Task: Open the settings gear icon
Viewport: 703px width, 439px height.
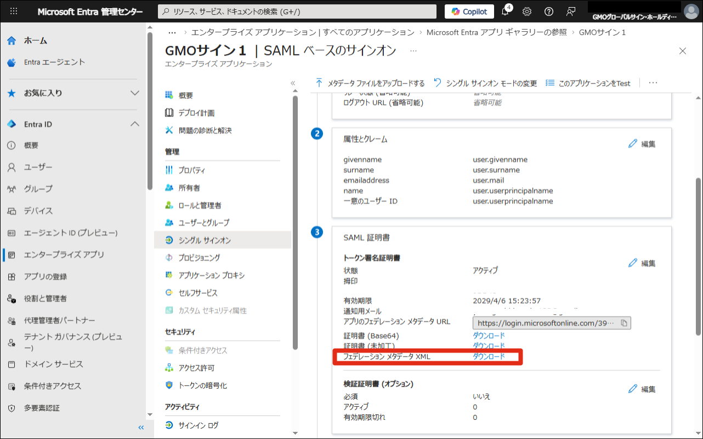Action: click(527, 11)
